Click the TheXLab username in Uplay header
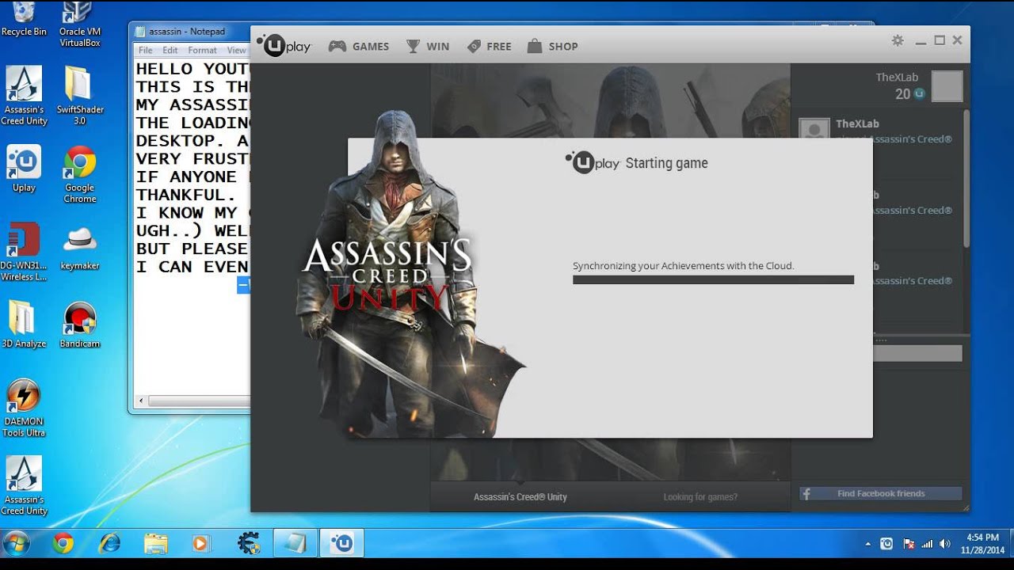This screenshot has height=570, width=1014. click(897, 78)
